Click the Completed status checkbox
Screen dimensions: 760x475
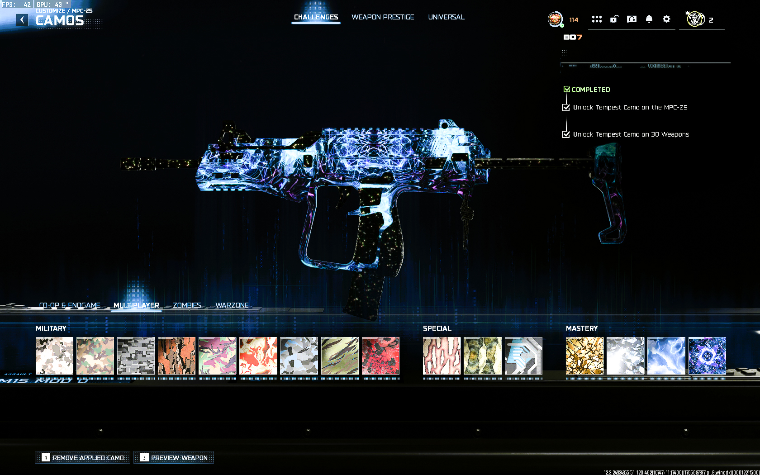click(x=567, y=89)
